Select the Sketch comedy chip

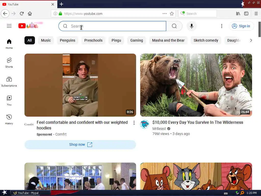(206, 40)
